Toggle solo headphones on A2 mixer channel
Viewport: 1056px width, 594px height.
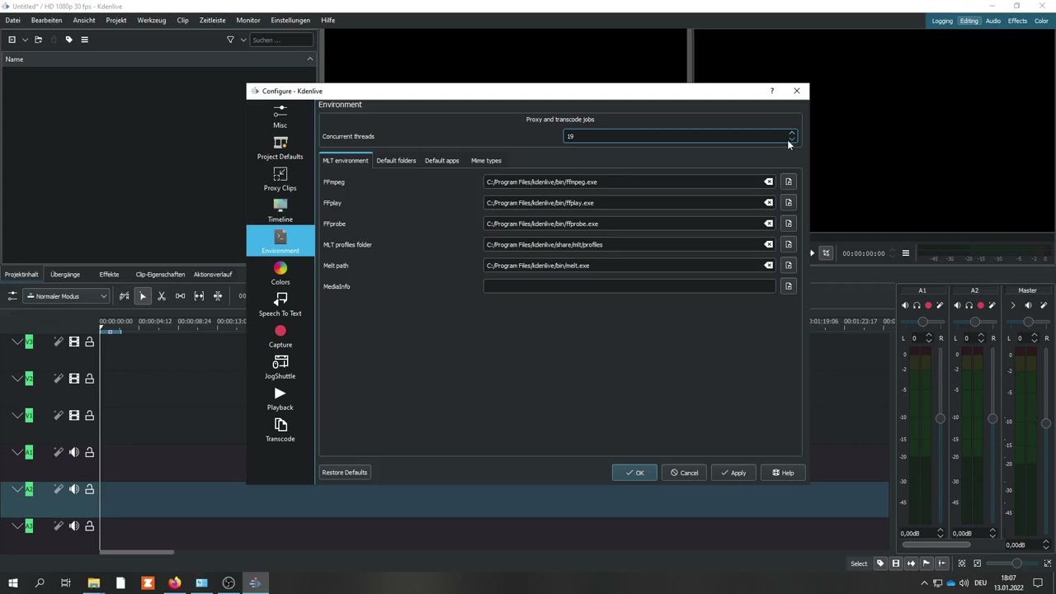point(969,305)
